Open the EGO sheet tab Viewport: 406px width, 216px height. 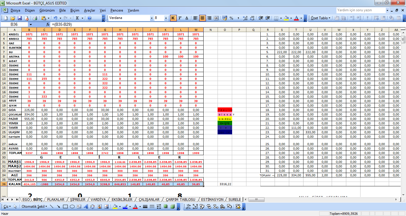pyautogui.click(x=26, y=199)
